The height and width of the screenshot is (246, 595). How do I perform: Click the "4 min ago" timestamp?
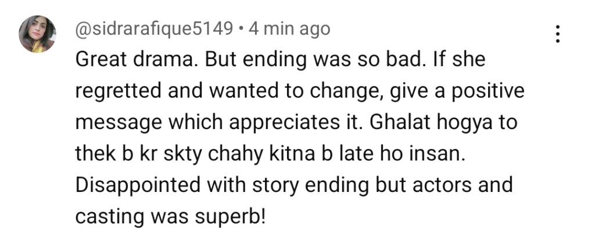coord(289,28)
